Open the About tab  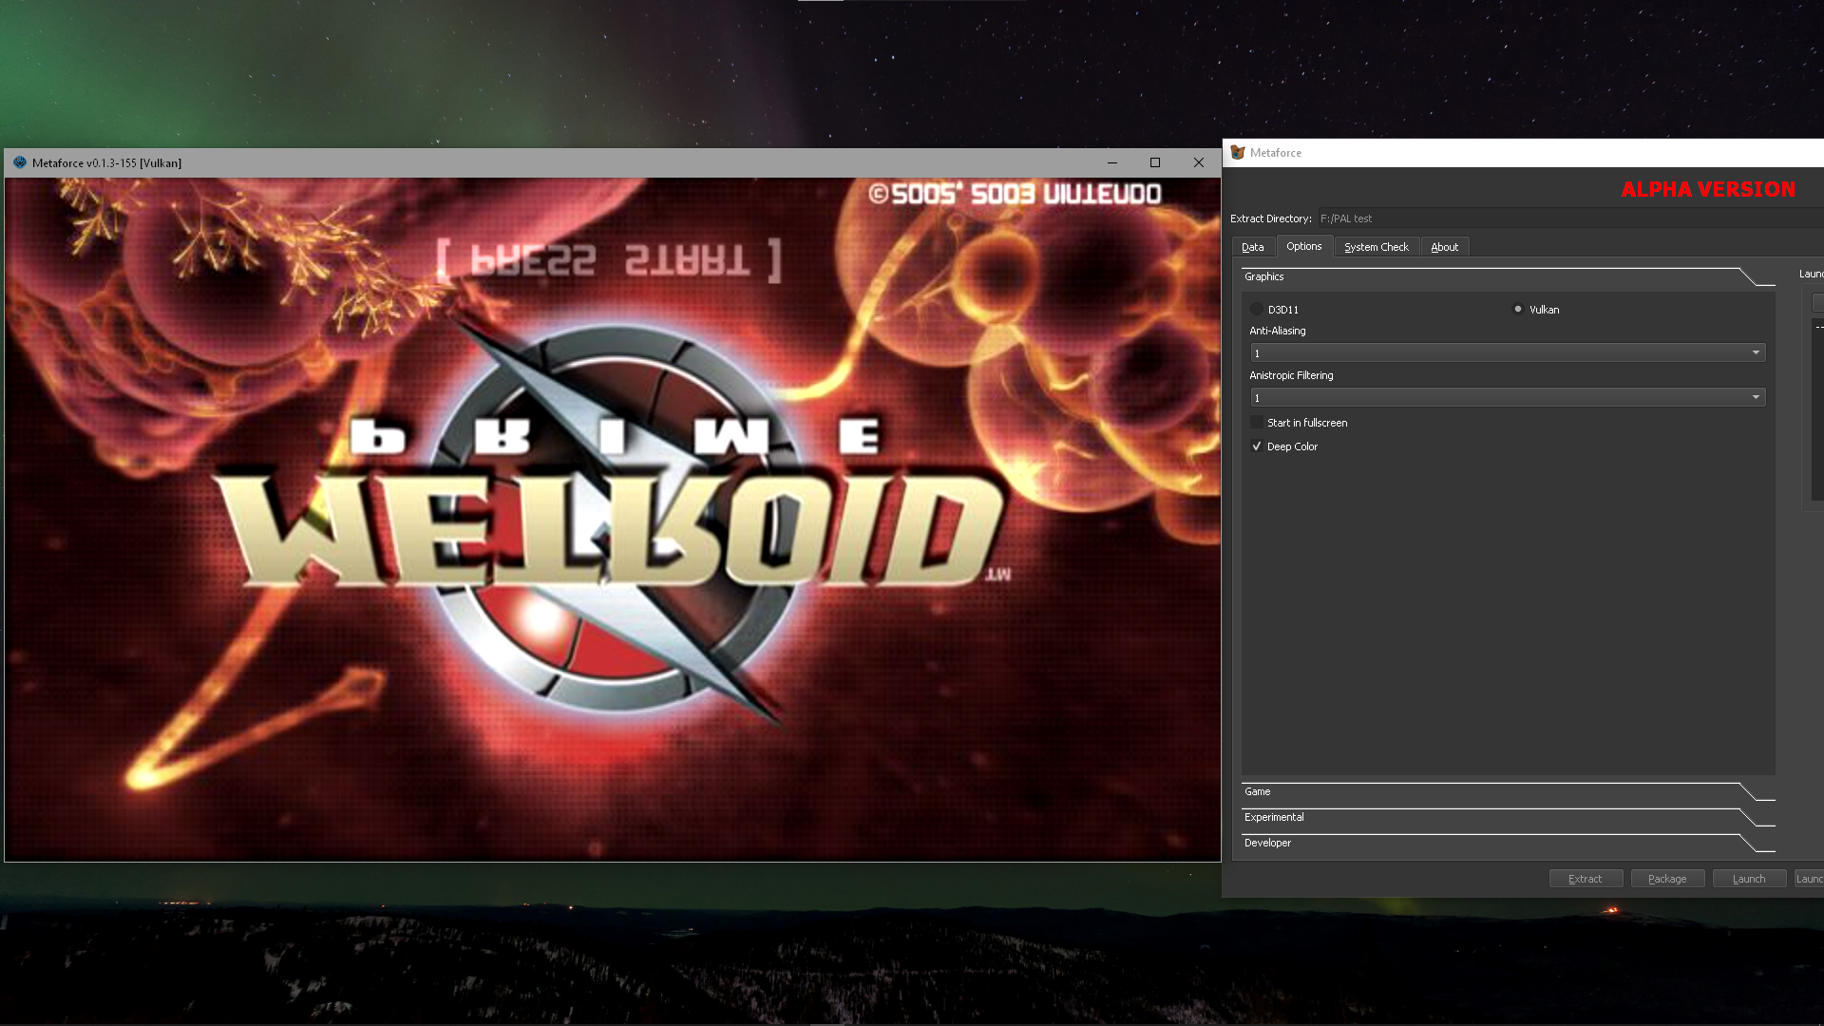click(1444, 247)
